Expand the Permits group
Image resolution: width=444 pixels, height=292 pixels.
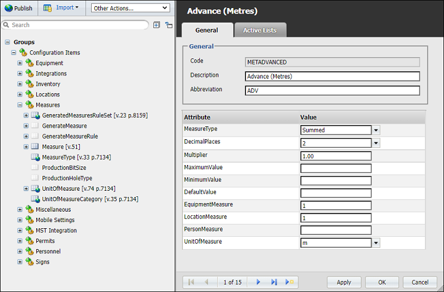click(x=20, y=241)
